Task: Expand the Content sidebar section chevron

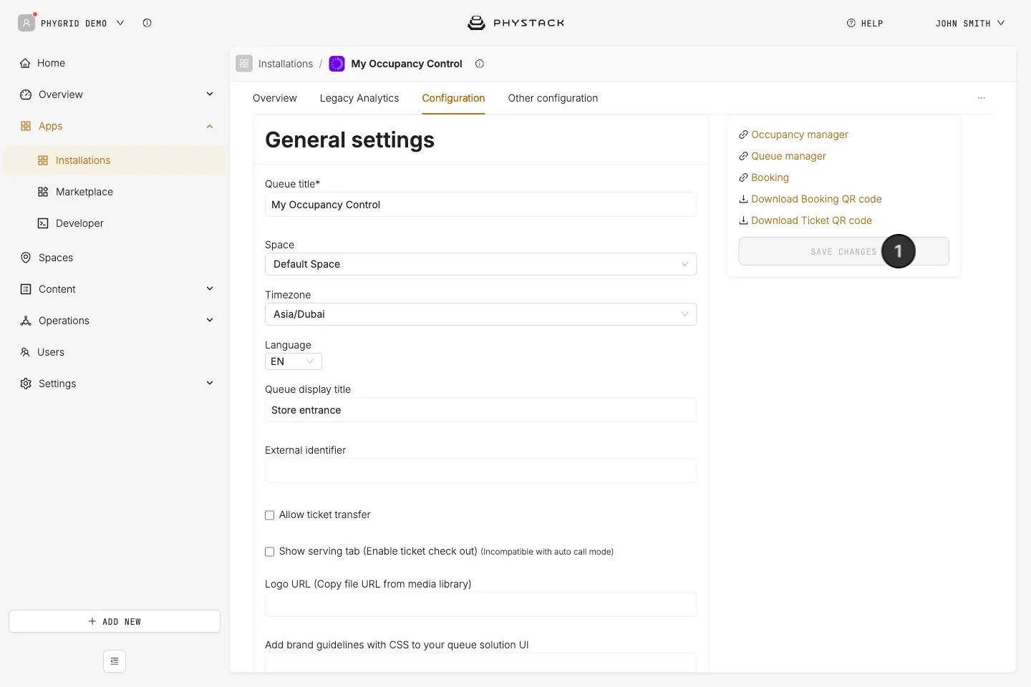Action: tap(210, 288)
